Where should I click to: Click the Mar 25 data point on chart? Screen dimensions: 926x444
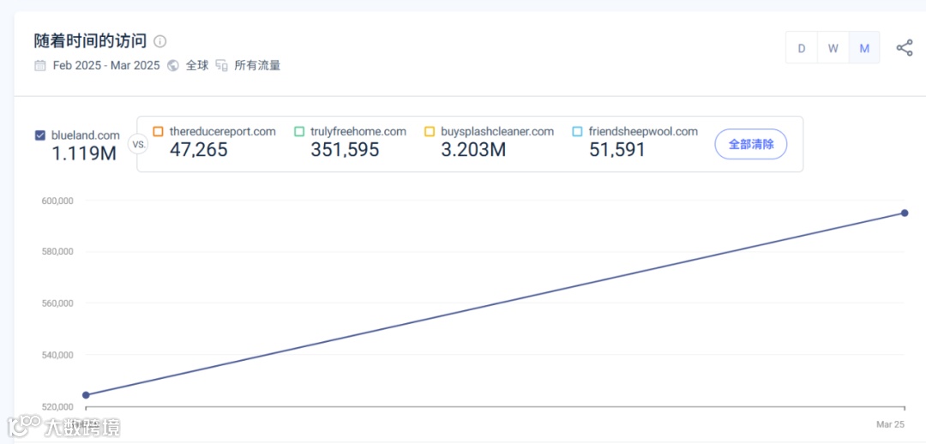(905, 213)
